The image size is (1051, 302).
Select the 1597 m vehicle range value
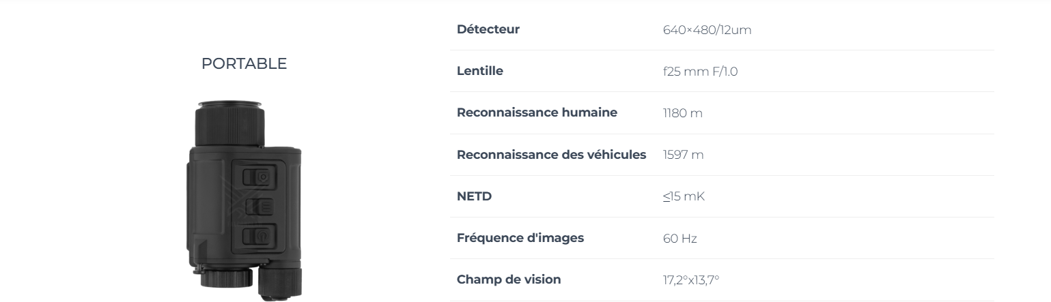(683, 155)
